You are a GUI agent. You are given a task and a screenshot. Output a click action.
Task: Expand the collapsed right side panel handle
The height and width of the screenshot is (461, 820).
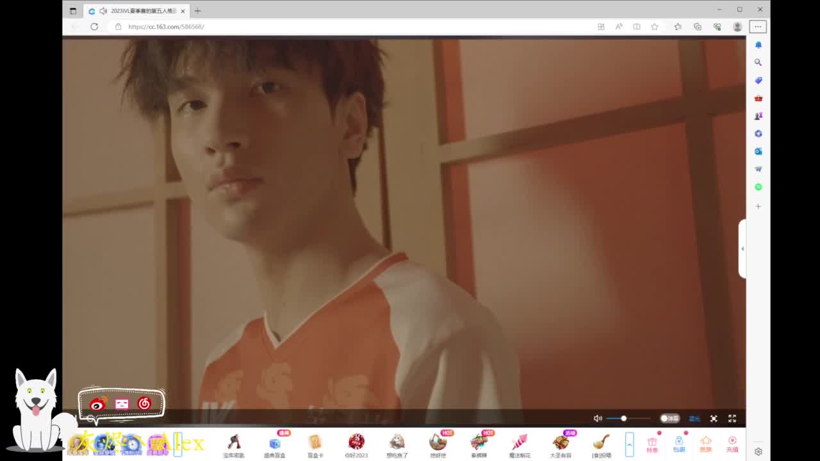coord(742,248)
